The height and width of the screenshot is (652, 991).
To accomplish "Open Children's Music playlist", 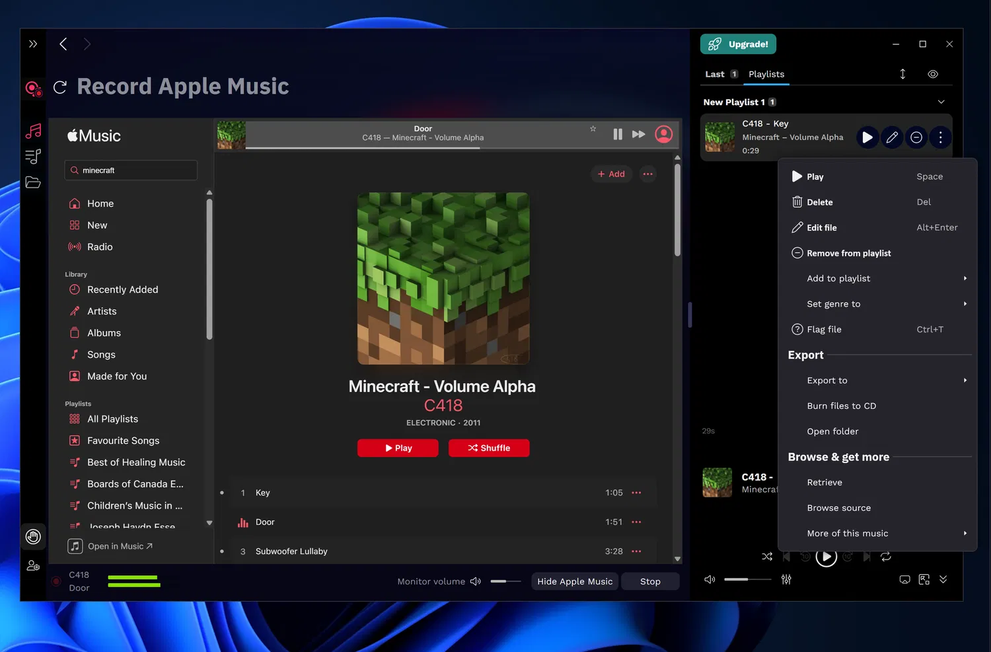I will point(135,506).
